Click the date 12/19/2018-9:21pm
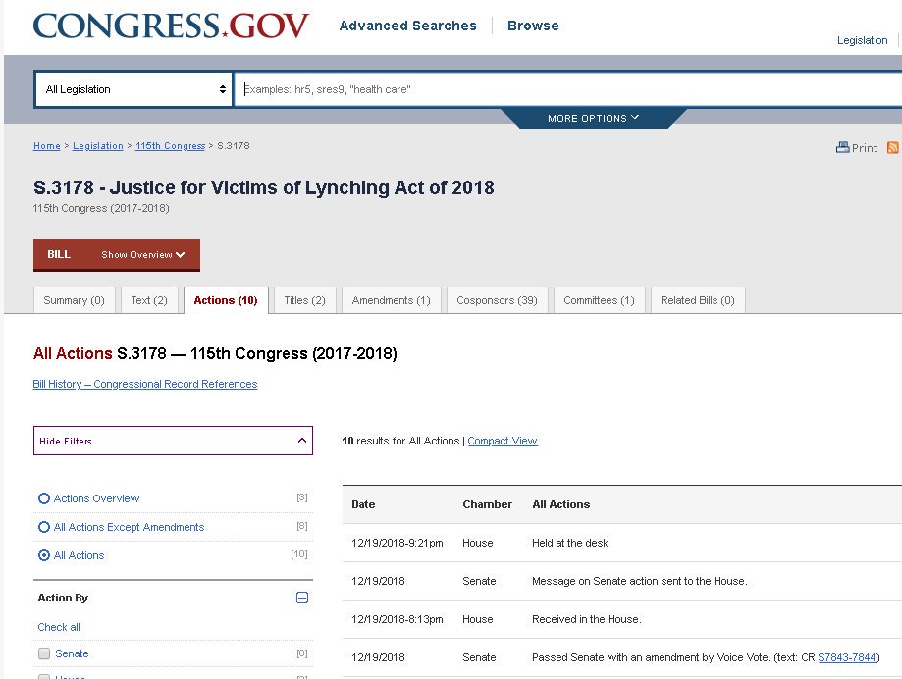This screenshot has width=902, height=679. [x=397, y=543]
